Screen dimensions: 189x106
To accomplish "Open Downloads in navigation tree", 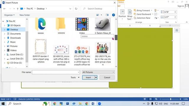I will [15, 38].
